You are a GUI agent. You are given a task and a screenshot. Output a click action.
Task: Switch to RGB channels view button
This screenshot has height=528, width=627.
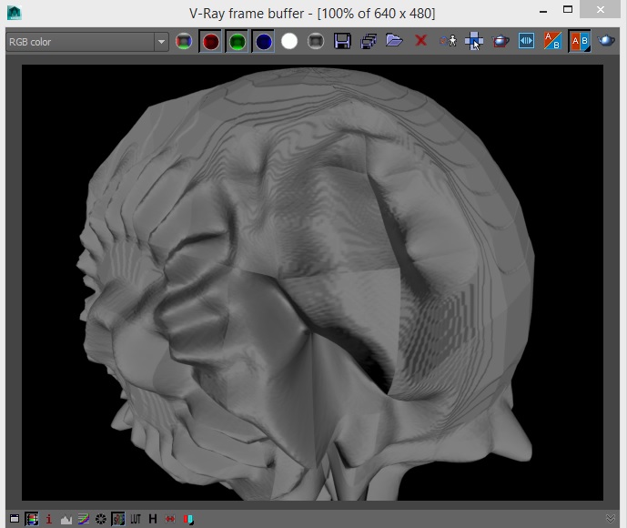(x=185, y=41)
